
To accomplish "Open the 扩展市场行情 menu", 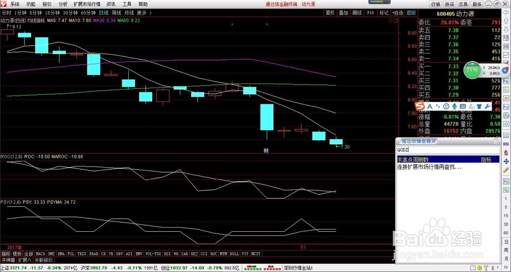I will [87, 4].
